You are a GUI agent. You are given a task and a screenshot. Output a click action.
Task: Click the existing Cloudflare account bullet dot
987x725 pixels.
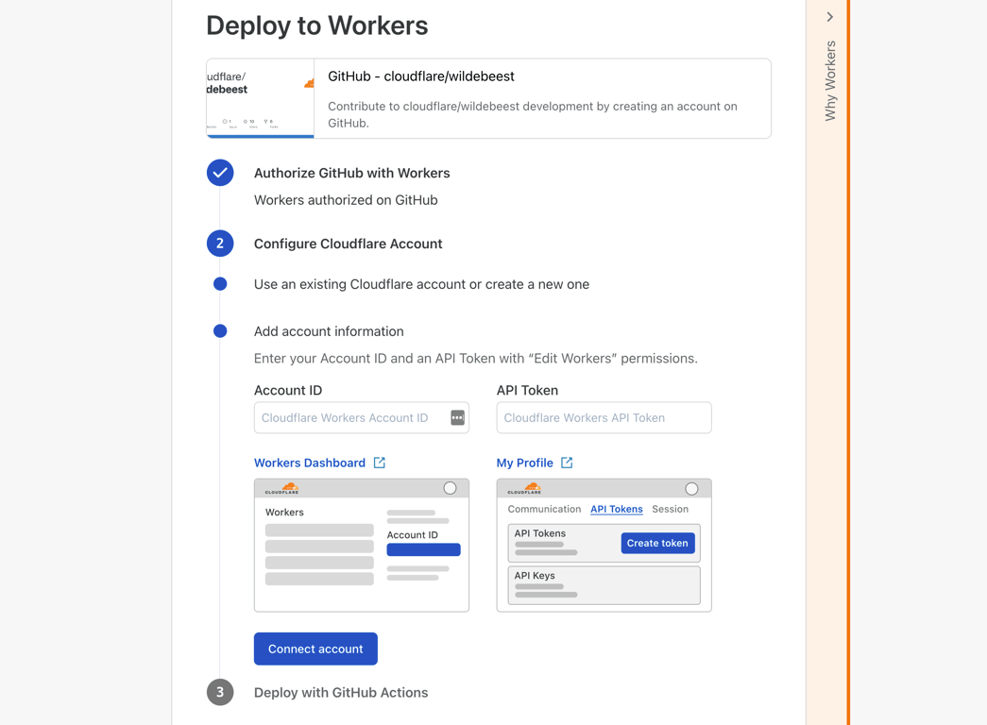[220, 284]
